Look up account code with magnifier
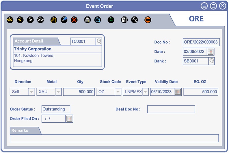Image resolution: width=229 pixels, height=153 pixels. (x=99, y=41)
